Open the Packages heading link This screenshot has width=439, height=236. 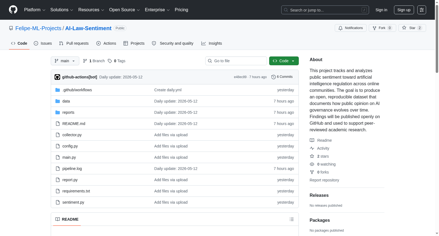click(320, 220)
